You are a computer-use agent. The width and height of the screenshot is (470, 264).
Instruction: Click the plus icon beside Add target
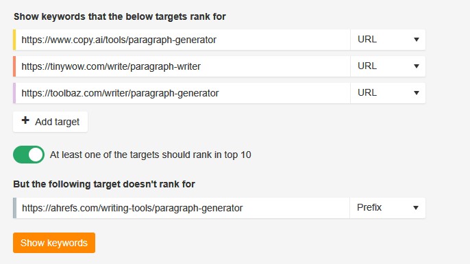(25, 120)
